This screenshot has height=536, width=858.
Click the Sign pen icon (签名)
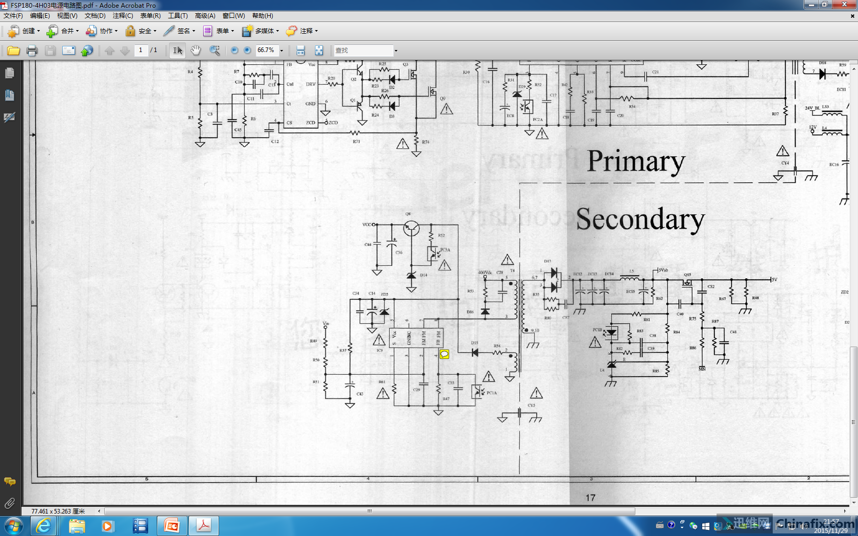(169, 31)
